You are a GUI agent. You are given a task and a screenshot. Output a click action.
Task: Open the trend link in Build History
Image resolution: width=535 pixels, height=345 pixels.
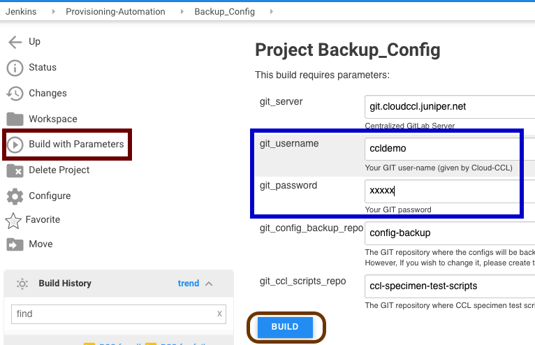[189, 284]
